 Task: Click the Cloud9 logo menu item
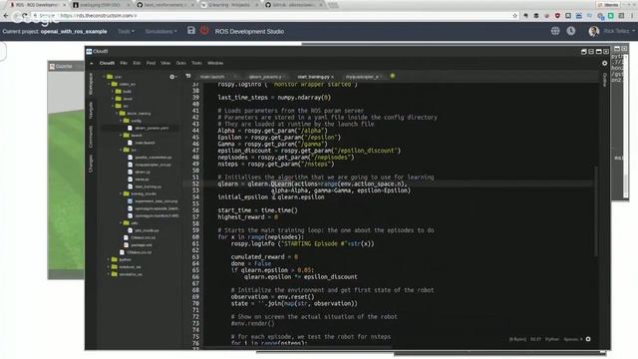coord(107,63)
